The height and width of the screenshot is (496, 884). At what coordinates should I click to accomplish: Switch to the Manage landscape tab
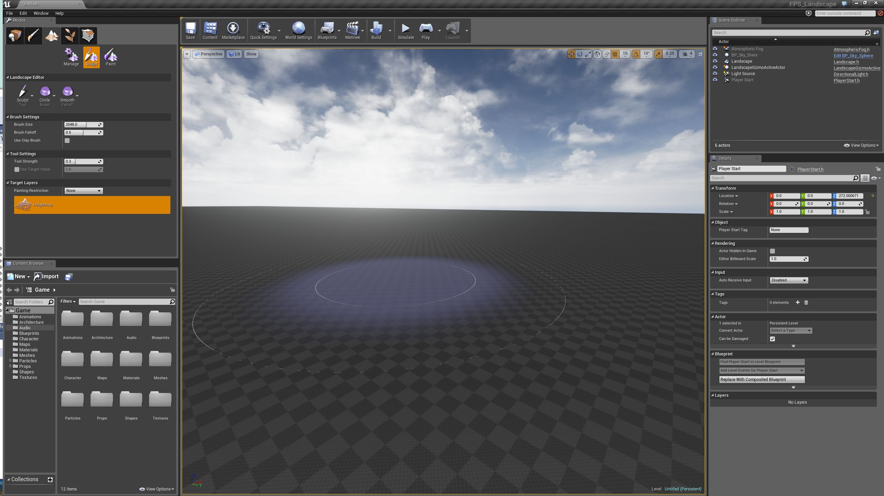tap(71, 56)
